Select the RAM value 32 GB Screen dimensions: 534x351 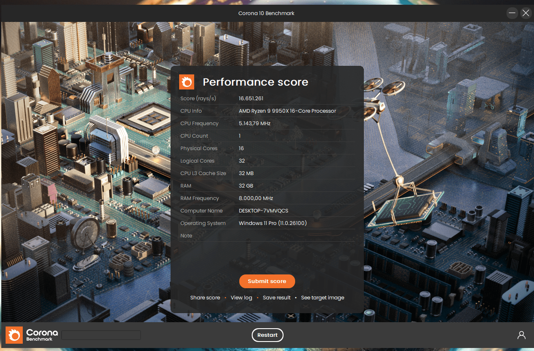(246, 186)
